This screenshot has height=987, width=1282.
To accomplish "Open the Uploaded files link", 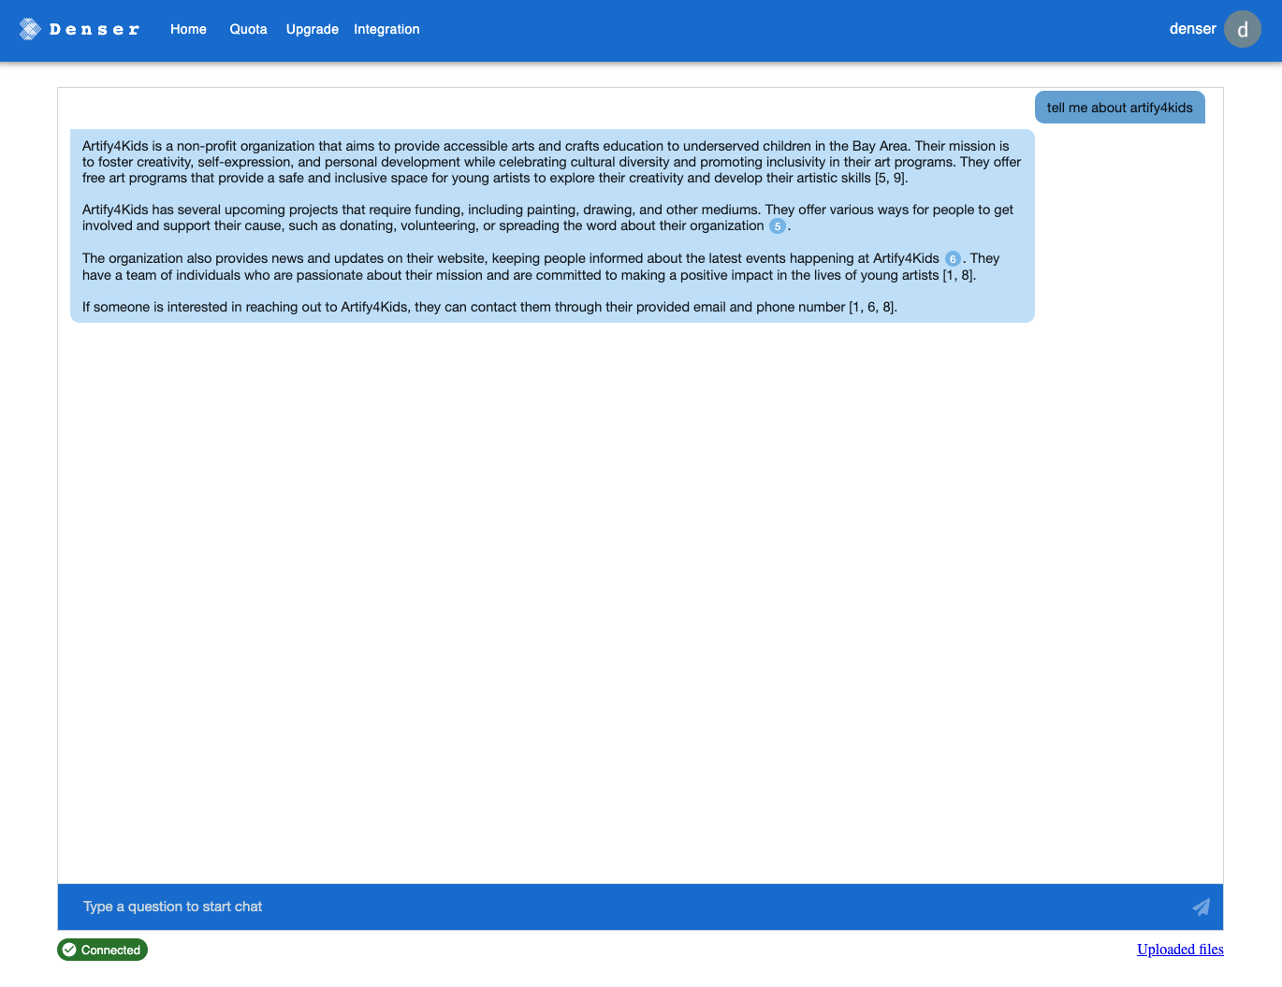I will 1180,950.
